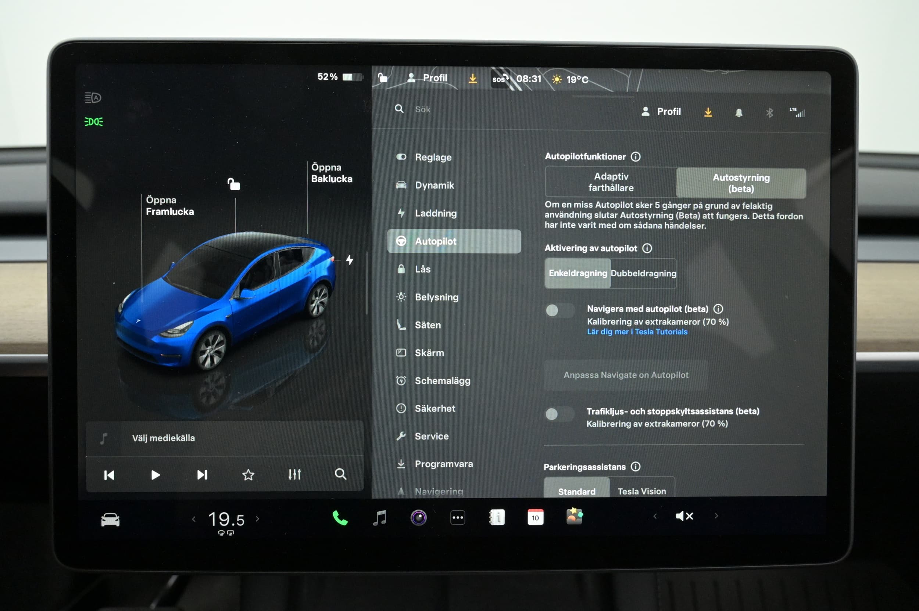Open the calendar app showing 10

coord(535,517)
